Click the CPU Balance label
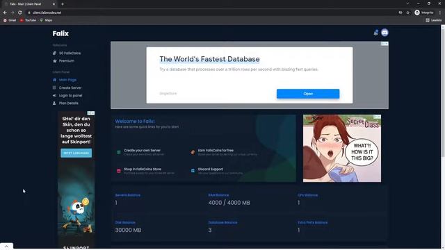 307,195
